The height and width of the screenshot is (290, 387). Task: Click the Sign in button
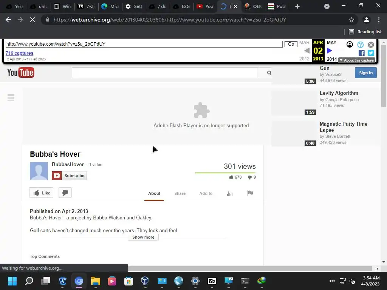pyautogui.click(x=366, y=73)
